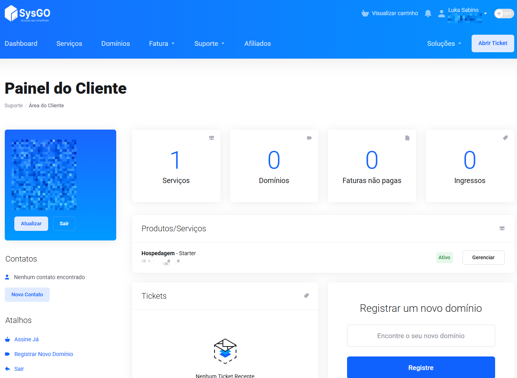Screen dimensions: 517x378
Task: Click the server icon on Serviços card
Action: point(212,138)
